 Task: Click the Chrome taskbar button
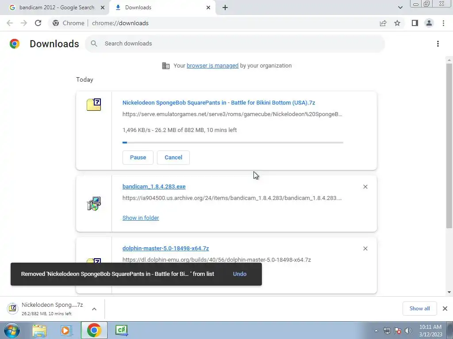click(94, 330)
